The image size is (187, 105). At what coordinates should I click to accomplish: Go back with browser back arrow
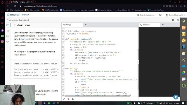pos(7,6)
